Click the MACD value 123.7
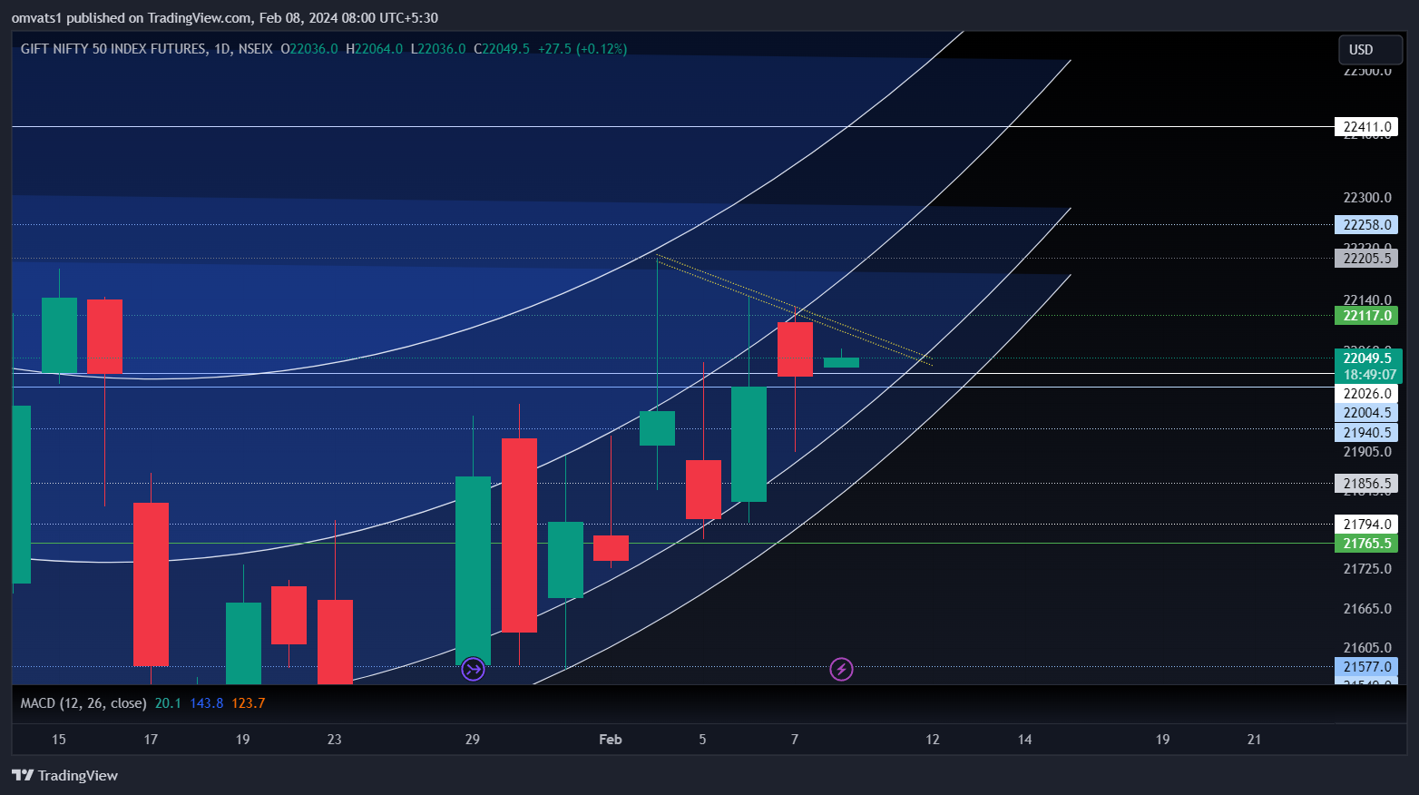The image size is (1419, 795). click(x=248, y=703)
